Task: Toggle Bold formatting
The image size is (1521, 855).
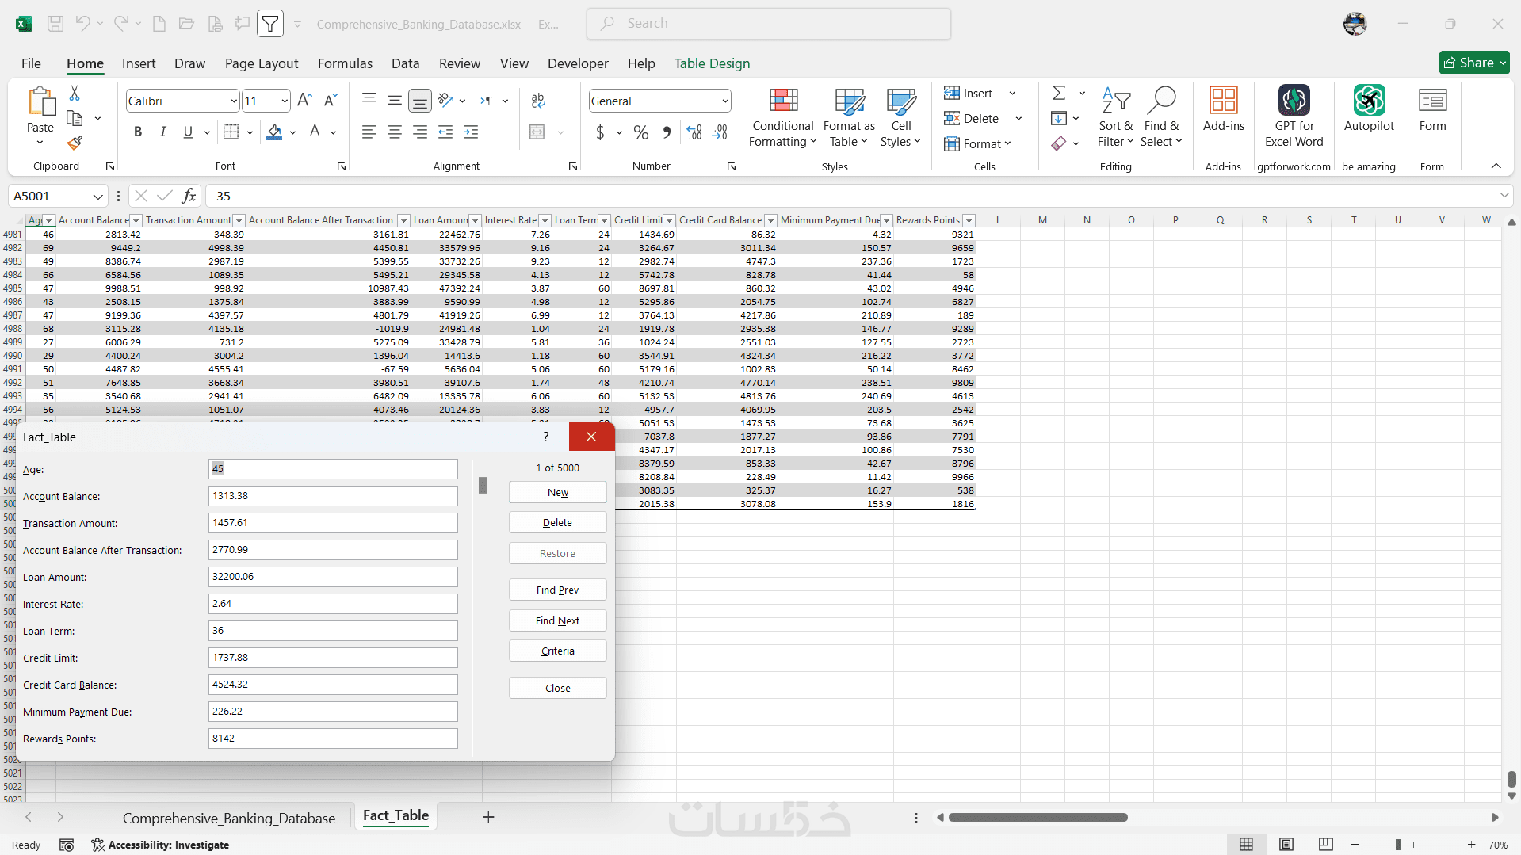Action: pyautogui.click(x=138, y=132)
